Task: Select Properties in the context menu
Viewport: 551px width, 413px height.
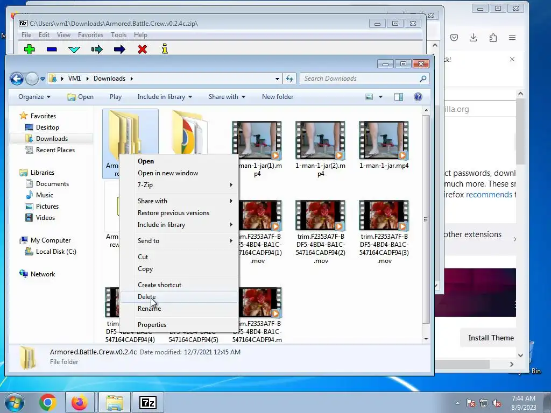Action: pyautogui.click(x=179, y=325)
